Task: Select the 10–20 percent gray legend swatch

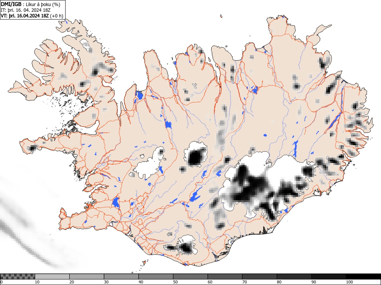Action: 52,277
